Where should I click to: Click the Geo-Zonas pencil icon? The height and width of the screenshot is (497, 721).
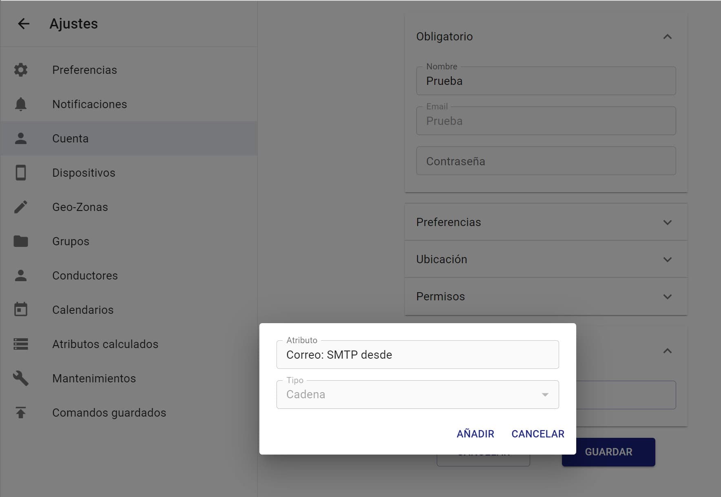tap(21, 207)
